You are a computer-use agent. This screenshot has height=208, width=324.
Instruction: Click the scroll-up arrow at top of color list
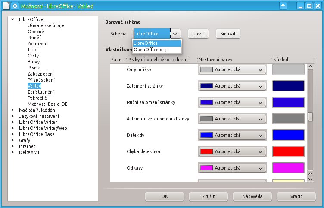pyautogui.click(x=310, y=66)
